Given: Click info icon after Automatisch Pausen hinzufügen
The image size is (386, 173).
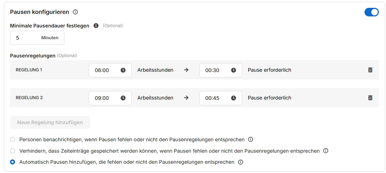Looking at the screenshot, I should tap(240, 162).
